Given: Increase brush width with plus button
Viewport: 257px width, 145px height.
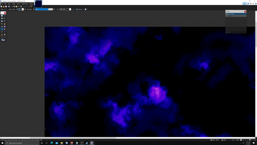Looking at the screenshot, I should (x=25, y=9).
